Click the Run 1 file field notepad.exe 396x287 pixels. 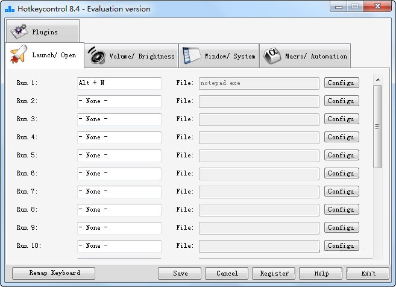259,83
